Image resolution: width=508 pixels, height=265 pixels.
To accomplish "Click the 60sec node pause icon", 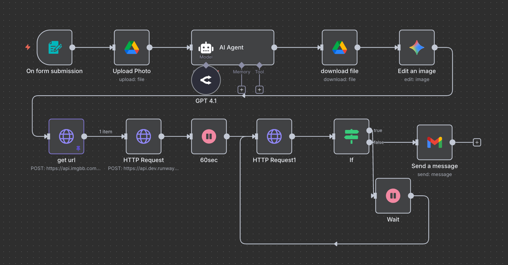I will tap(209, 136).
